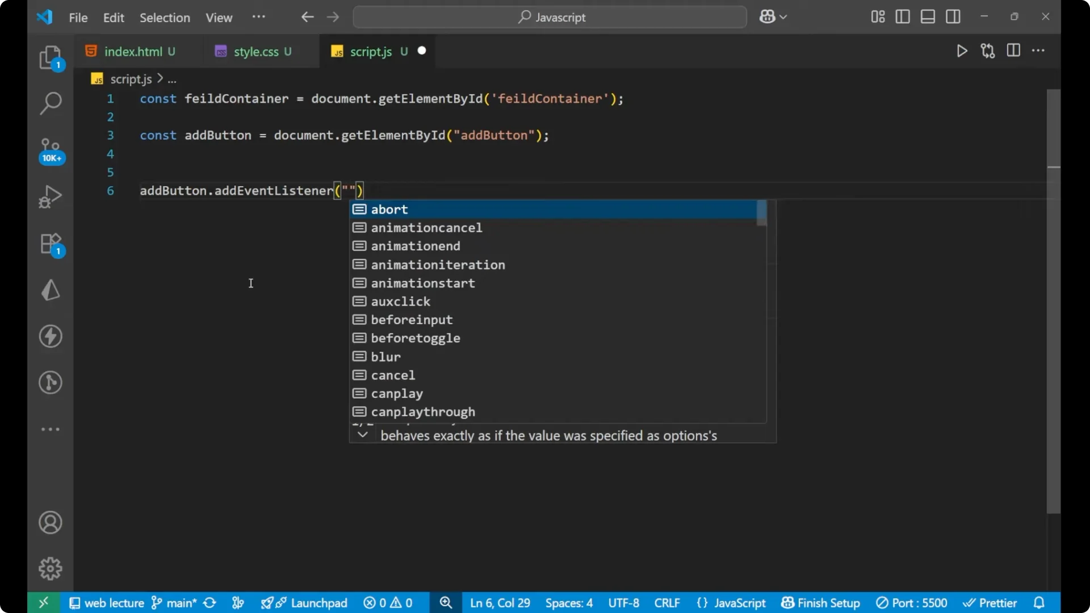Image resolution: width=1090 pixels, height=613 pixels.
Task: Open Manage via the settings gear
Action: 51,568
